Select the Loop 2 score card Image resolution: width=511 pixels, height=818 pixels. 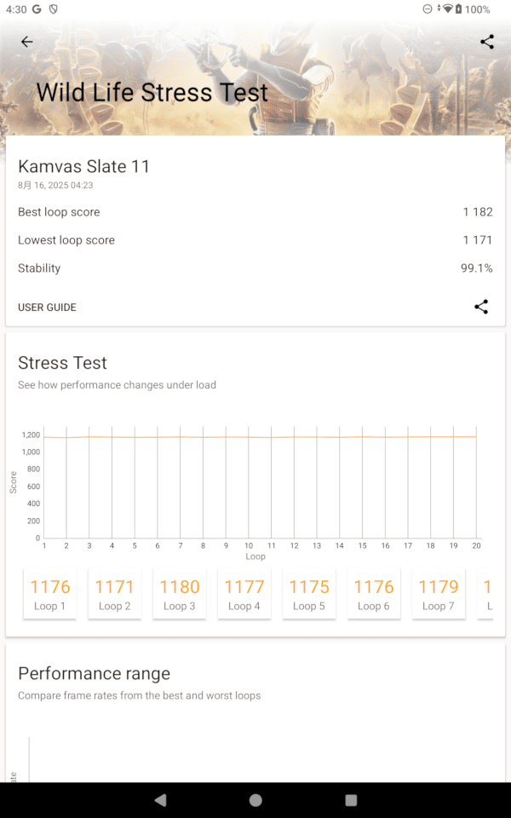pyautogui.click(x=115, y=594)
